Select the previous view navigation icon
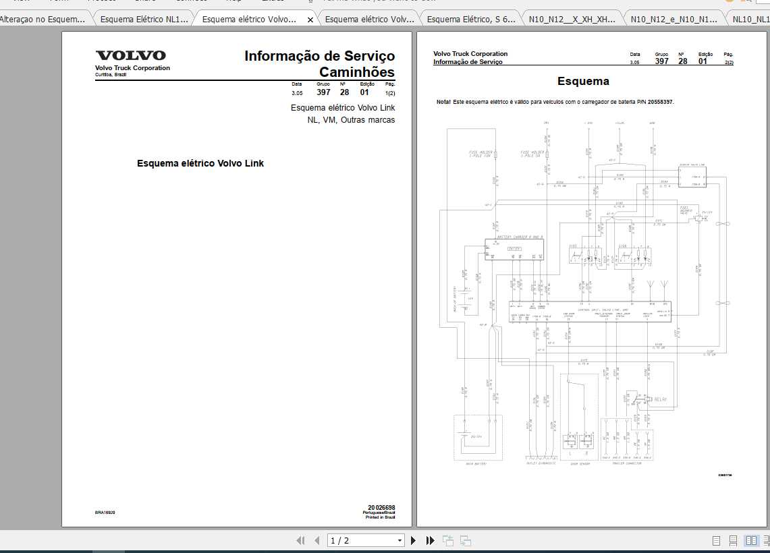 pyautogui.click(x=447, y=540)
